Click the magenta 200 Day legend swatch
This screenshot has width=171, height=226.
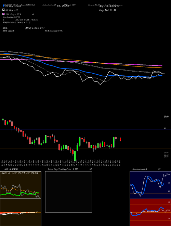coord(3,14)
